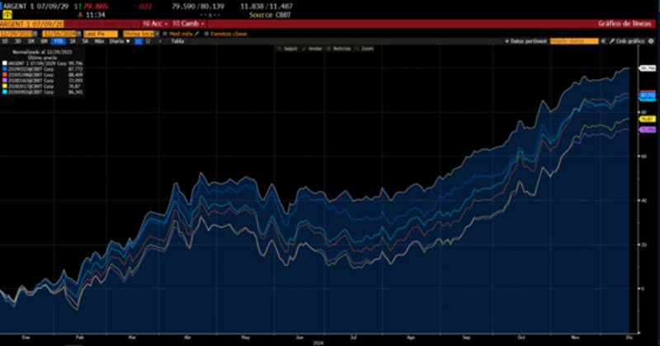
Task: Switch to the Tabla view tab
Action: [x=177, y=40]
